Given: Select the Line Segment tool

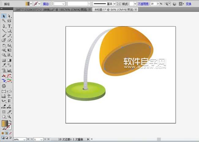Looking at the screenshot, I should 4,31.
